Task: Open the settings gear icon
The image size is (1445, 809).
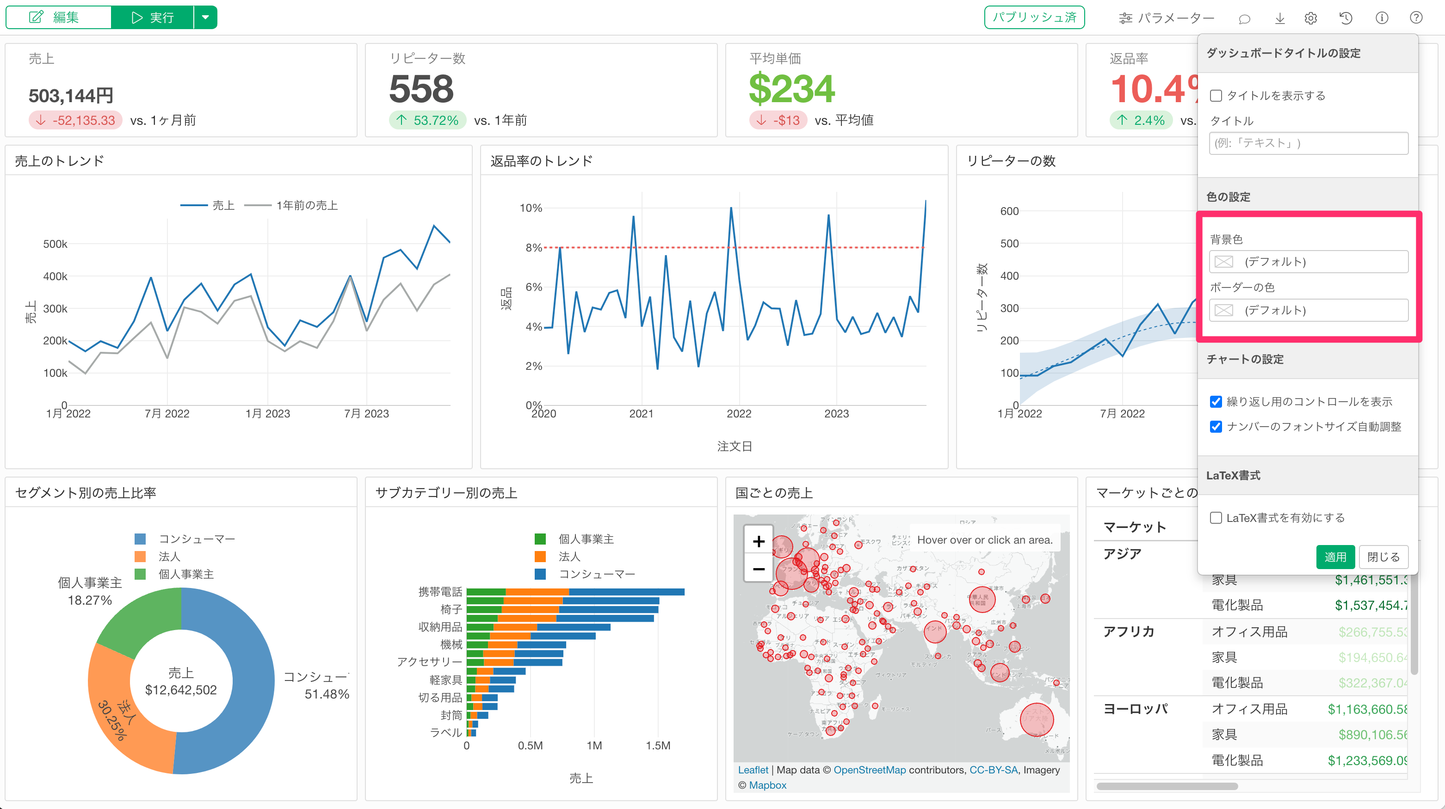Action: (x=1311, y=18)
